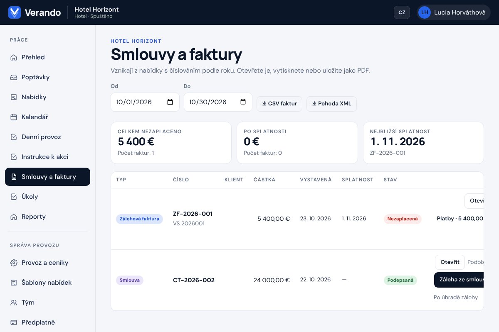
Task: Open the Přehled page
Action: click(x=47, y=57)
